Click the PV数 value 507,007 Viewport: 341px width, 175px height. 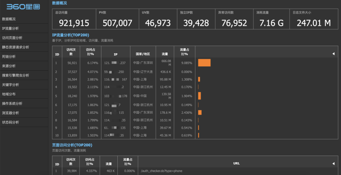point(117,23)
